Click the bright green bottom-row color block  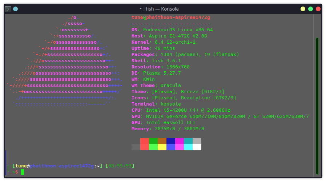point(153,147)
